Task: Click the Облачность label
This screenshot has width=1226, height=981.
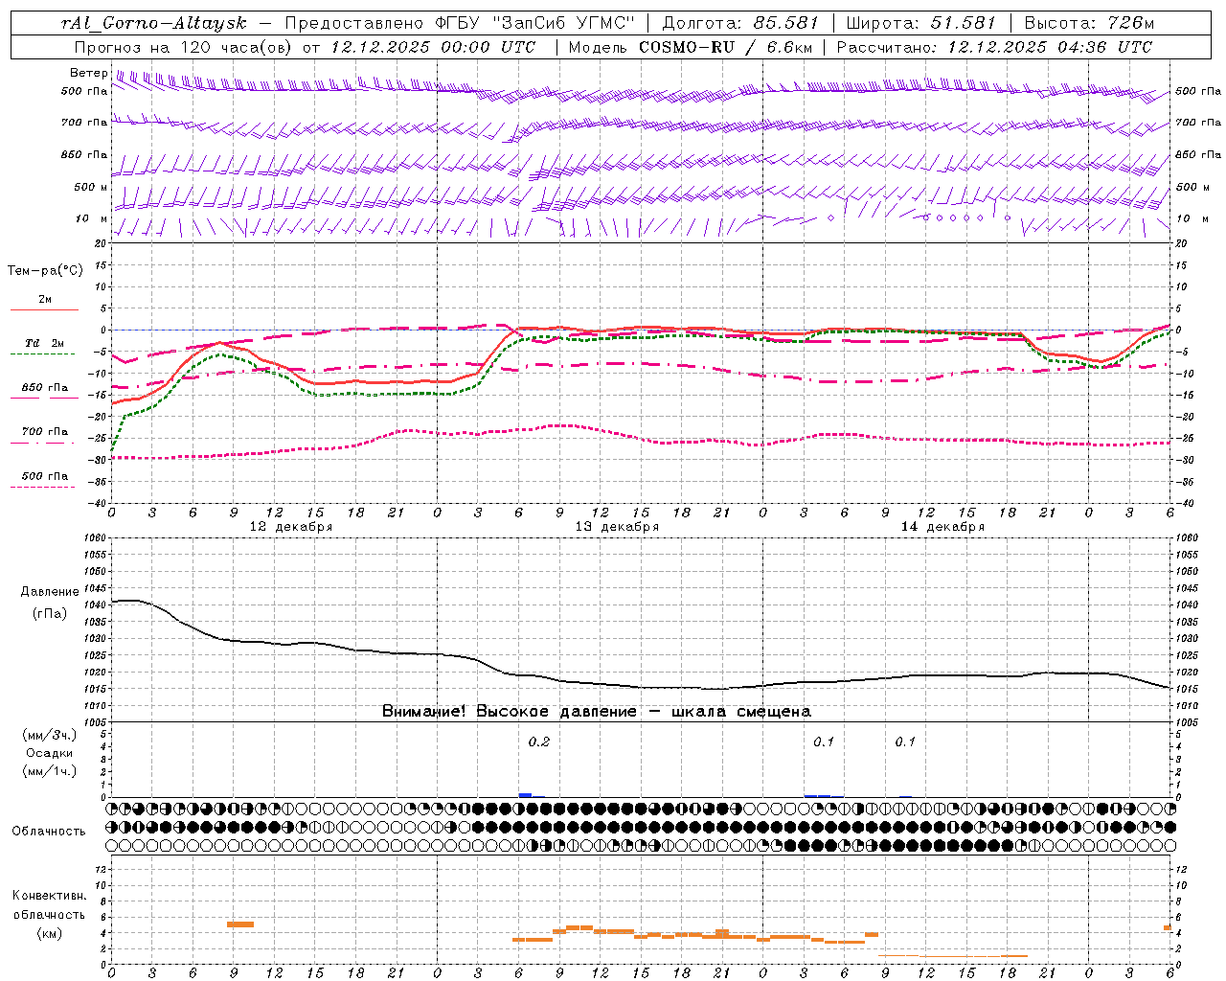Action: (x=49, y=832)
